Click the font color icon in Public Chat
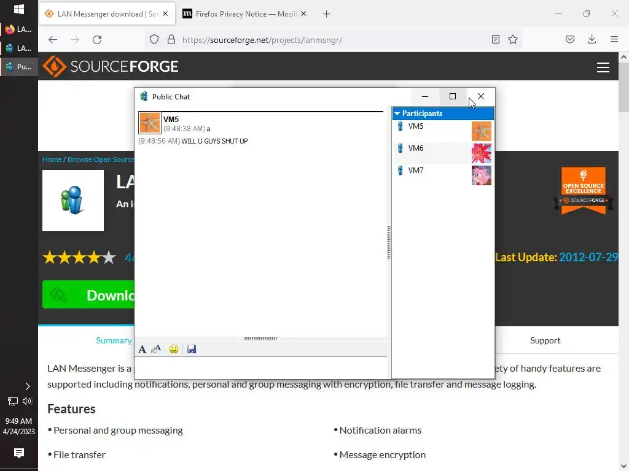 [x=156, y=349]
